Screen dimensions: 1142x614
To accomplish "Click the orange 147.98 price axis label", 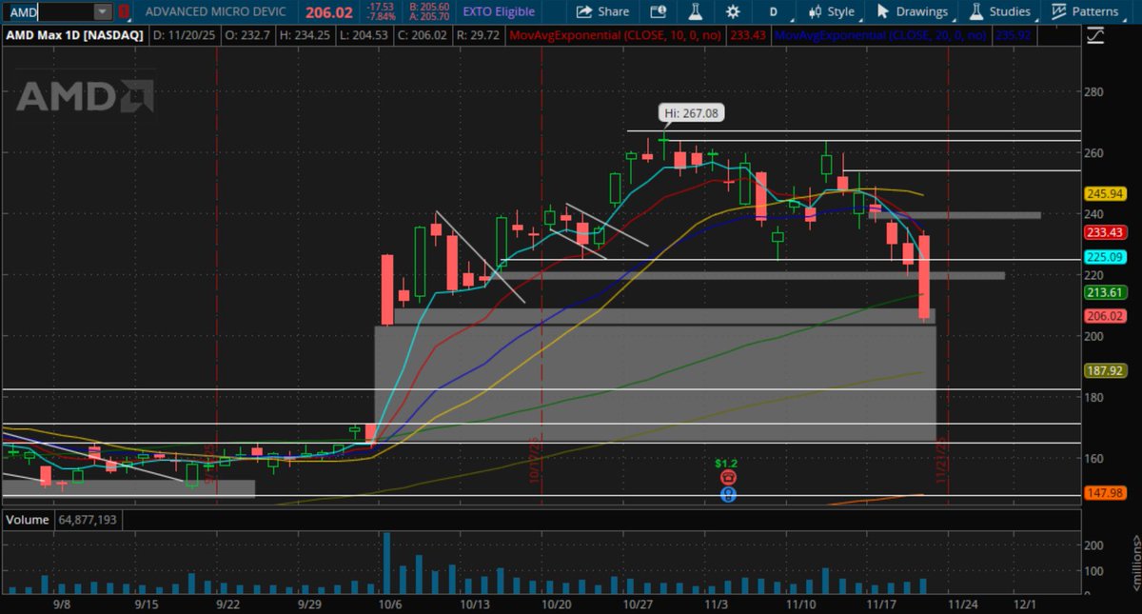I will point(1106,492).
